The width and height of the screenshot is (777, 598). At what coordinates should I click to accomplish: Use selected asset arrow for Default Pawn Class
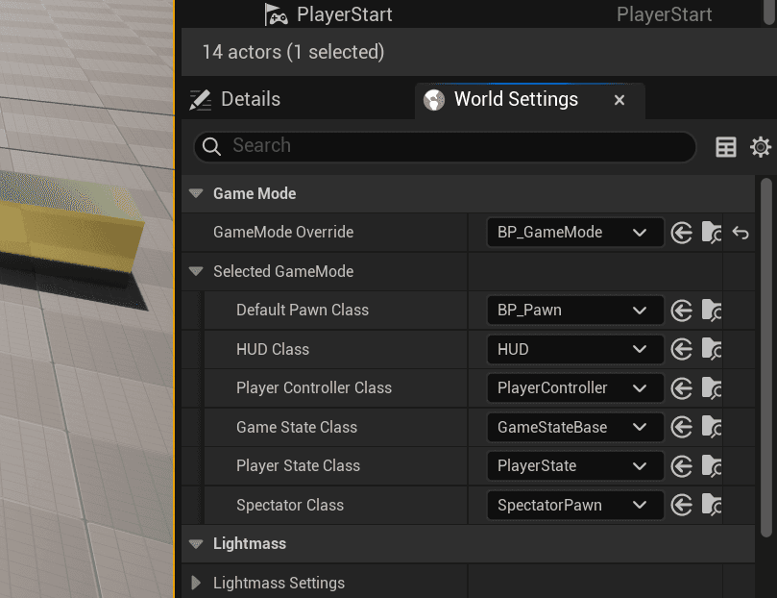pos(682,311)
